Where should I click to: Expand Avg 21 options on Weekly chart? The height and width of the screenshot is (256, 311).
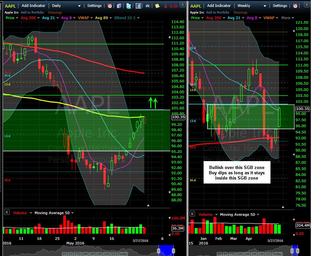[243, 18]
